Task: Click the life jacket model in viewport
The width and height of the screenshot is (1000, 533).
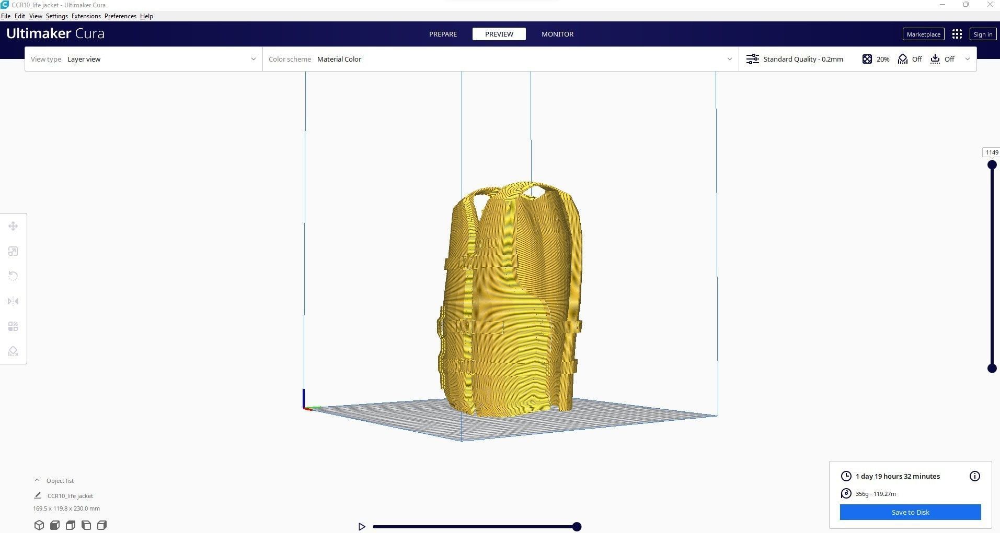Action: pos(510,300)
